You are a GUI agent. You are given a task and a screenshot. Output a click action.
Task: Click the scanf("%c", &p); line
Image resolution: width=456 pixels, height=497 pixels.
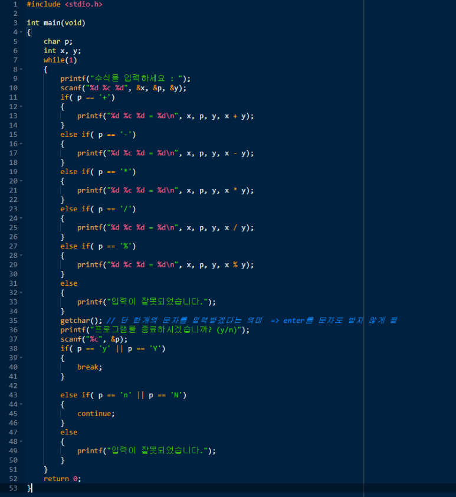(x=94, y=339)
